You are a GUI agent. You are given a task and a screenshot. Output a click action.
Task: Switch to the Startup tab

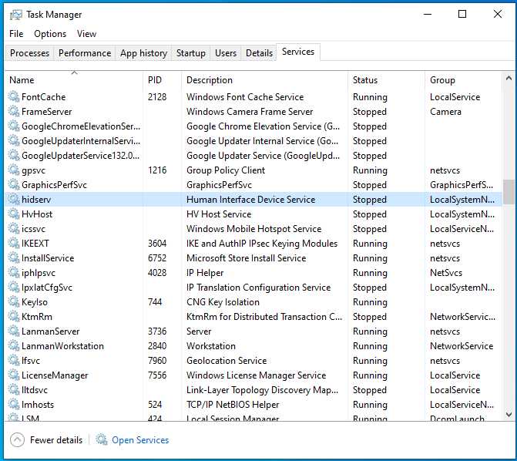tap(190, 52)
